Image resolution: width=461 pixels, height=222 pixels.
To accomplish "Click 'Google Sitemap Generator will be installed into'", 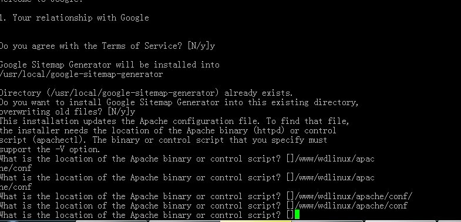I will (109, 65).
